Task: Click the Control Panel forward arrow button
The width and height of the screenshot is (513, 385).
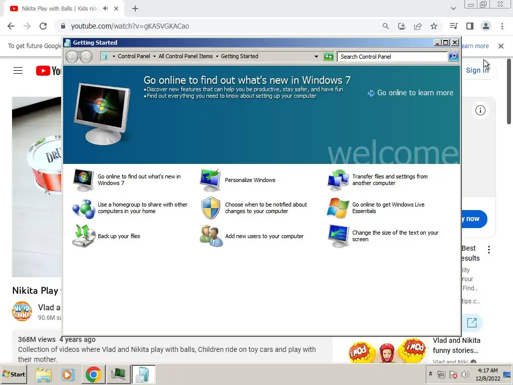Action: [86, 57]
